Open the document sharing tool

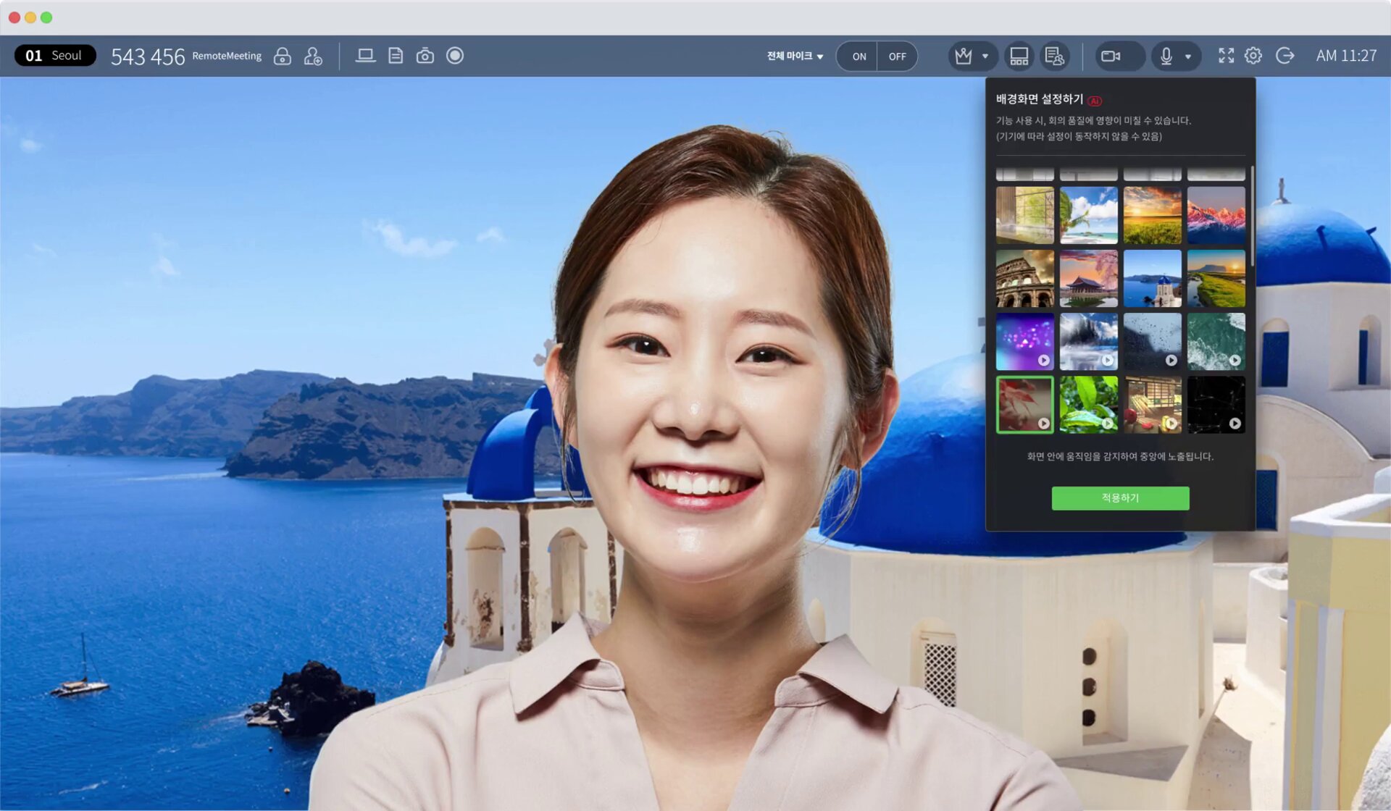pyautogui.click(x=396, y=55)
